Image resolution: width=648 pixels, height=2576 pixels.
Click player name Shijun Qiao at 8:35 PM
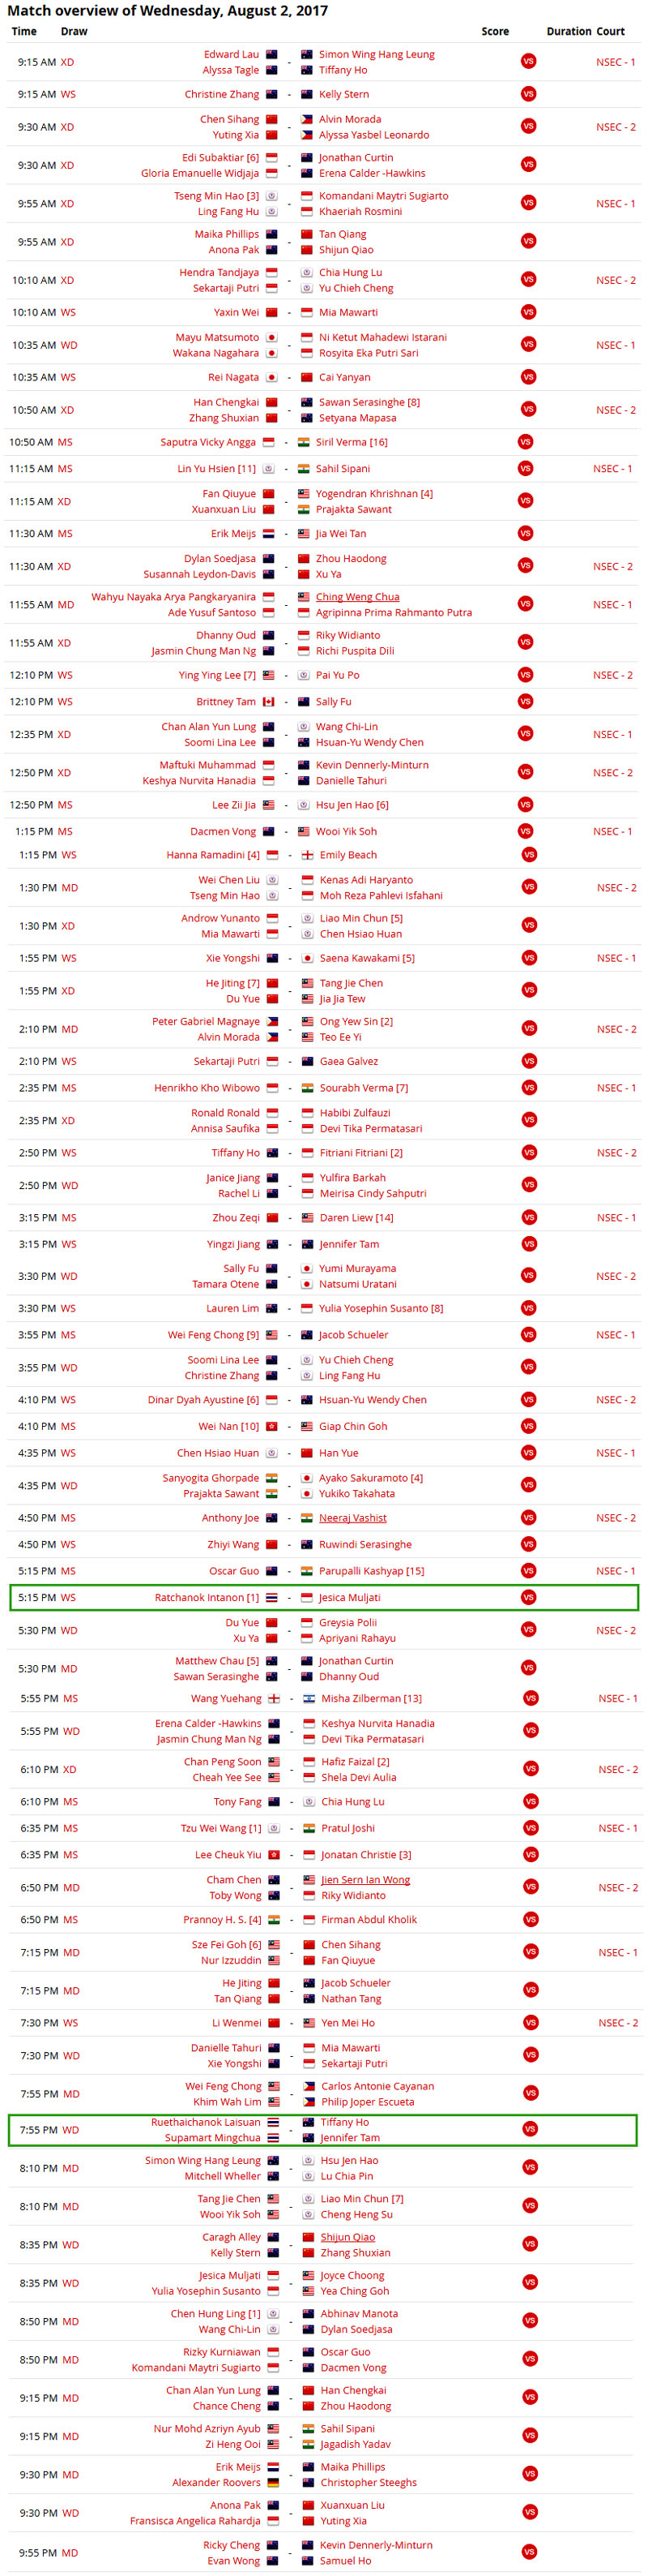(347, 2237)
